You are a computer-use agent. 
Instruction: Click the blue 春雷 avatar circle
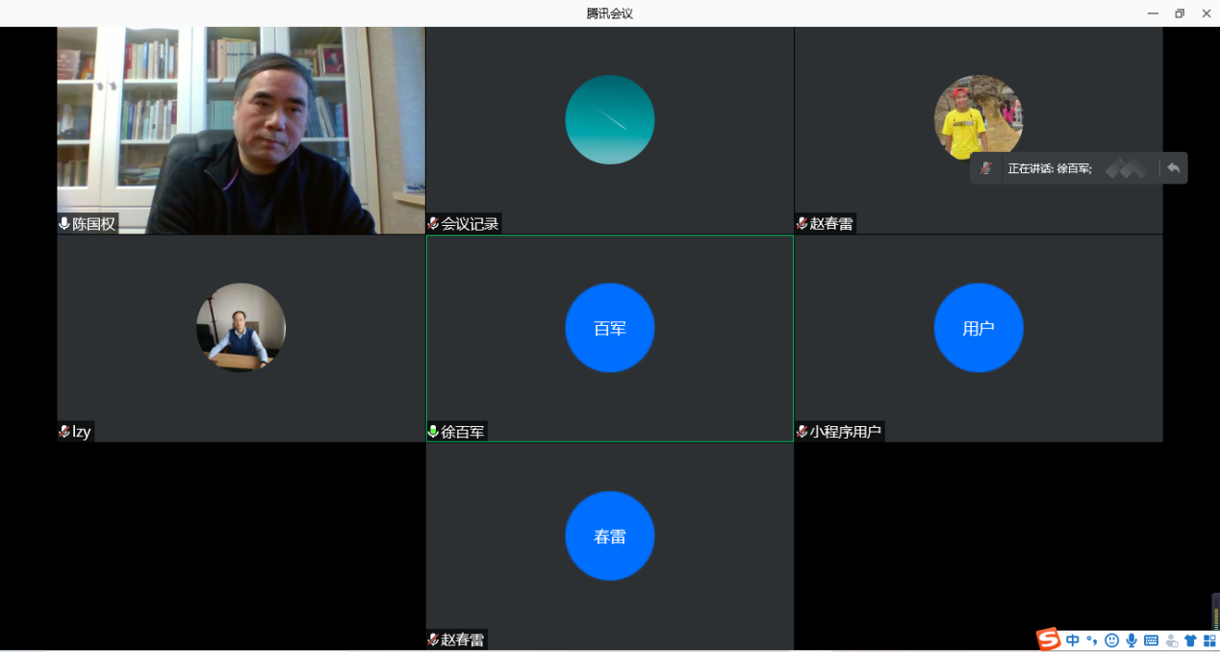(x=609, y=536)
